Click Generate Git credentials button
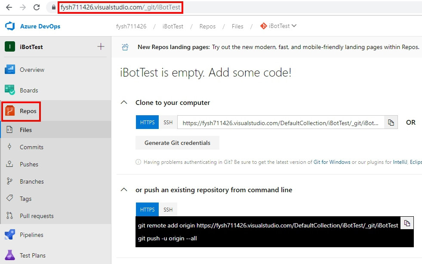This screenshot has width=422, height=264. point(177,143)
